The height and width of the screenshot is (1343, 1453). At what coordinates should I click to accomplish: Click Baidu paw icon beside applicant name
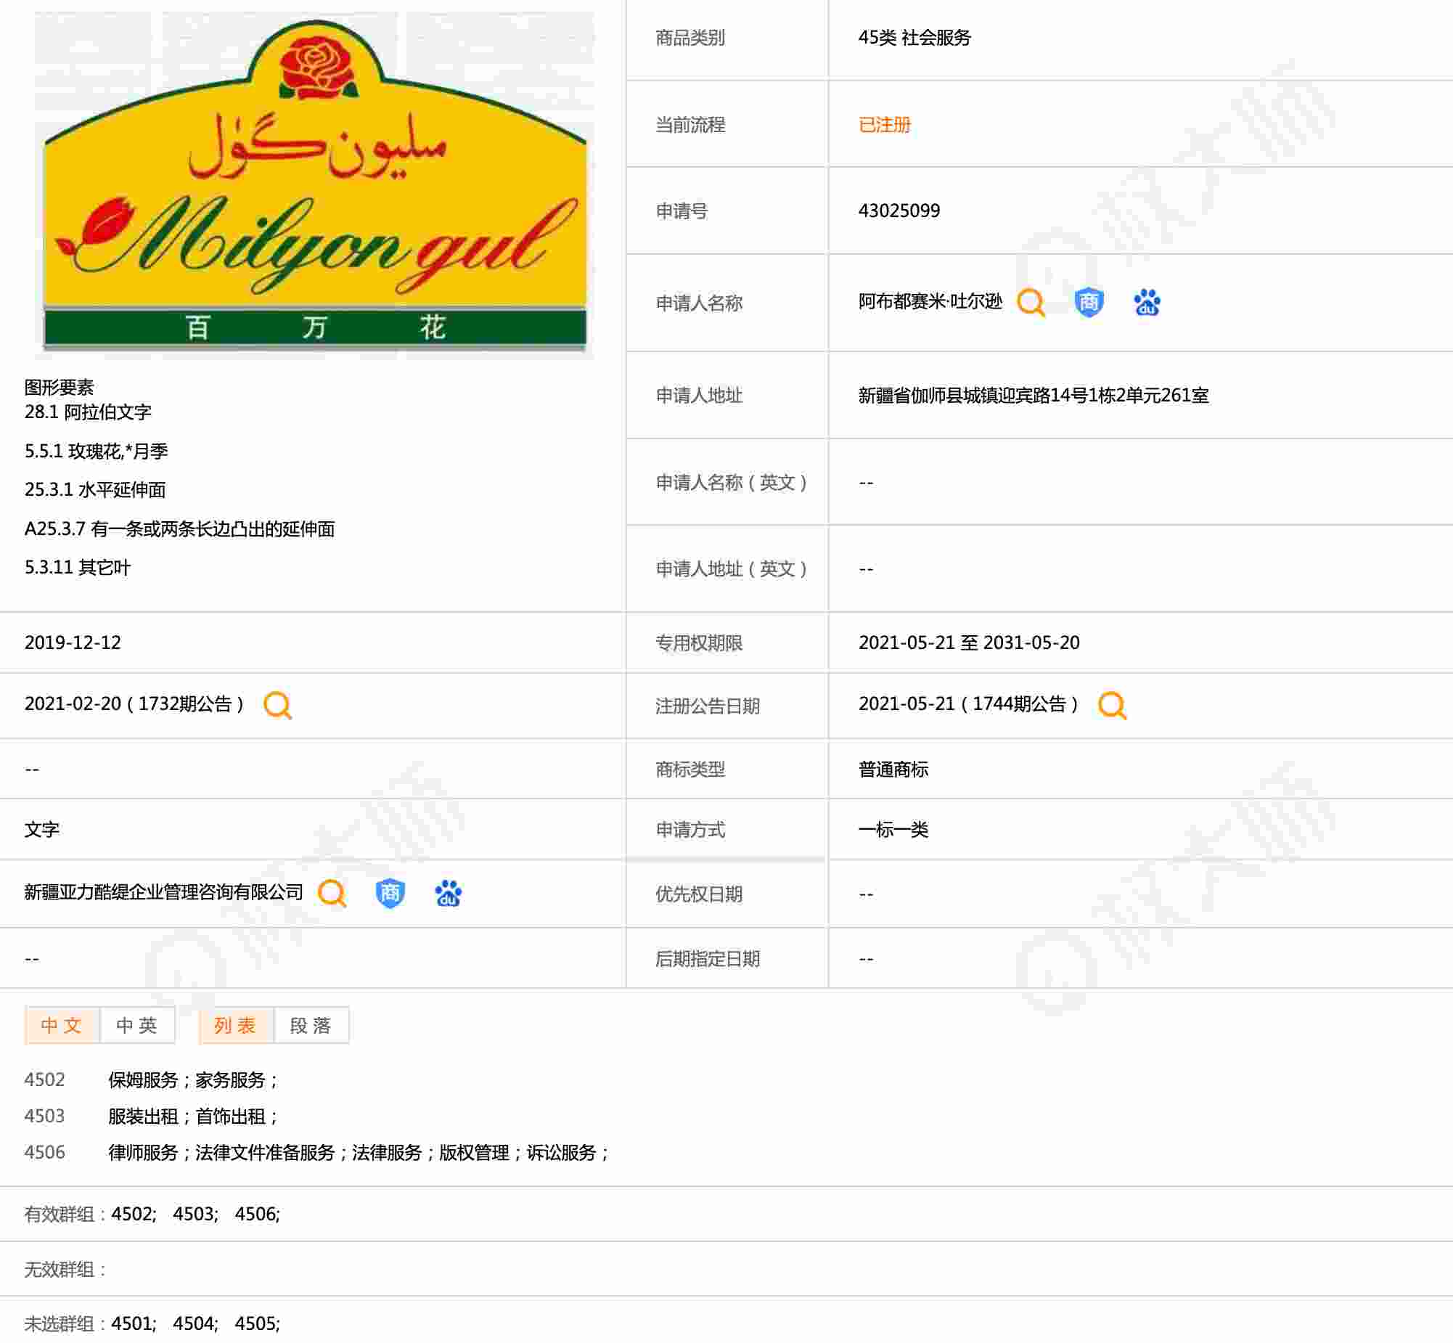click(x=1147, y=302)
